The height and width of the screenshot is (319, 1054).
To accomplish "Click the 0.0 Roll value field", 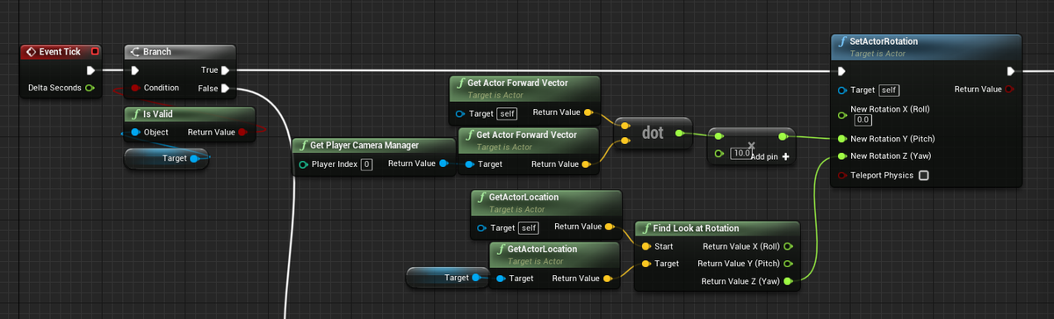I will 863,120.
